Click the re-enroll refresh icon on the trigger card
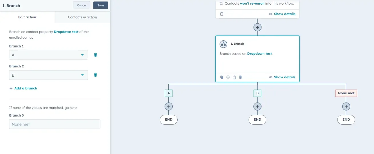This screenshot has height=154, width=374. click(x=221, y=3)
